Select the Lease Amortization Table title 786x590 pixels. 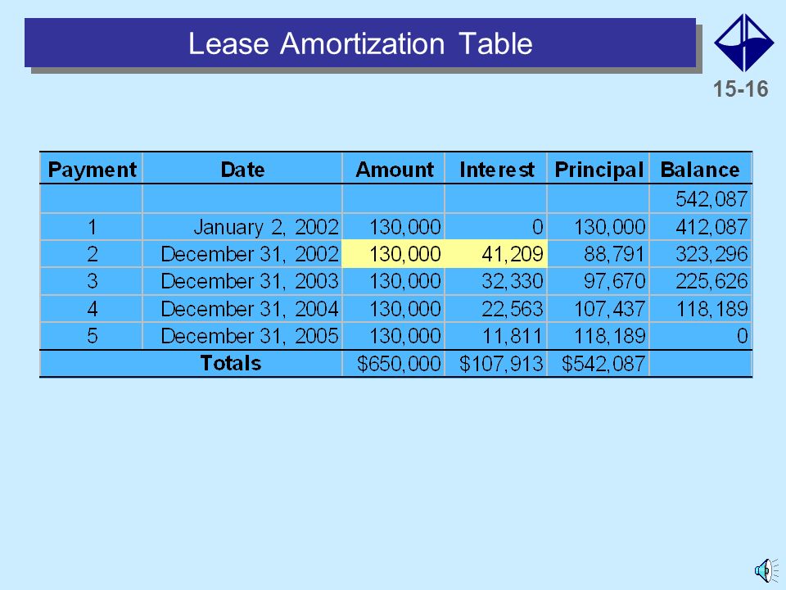(360, 43)
